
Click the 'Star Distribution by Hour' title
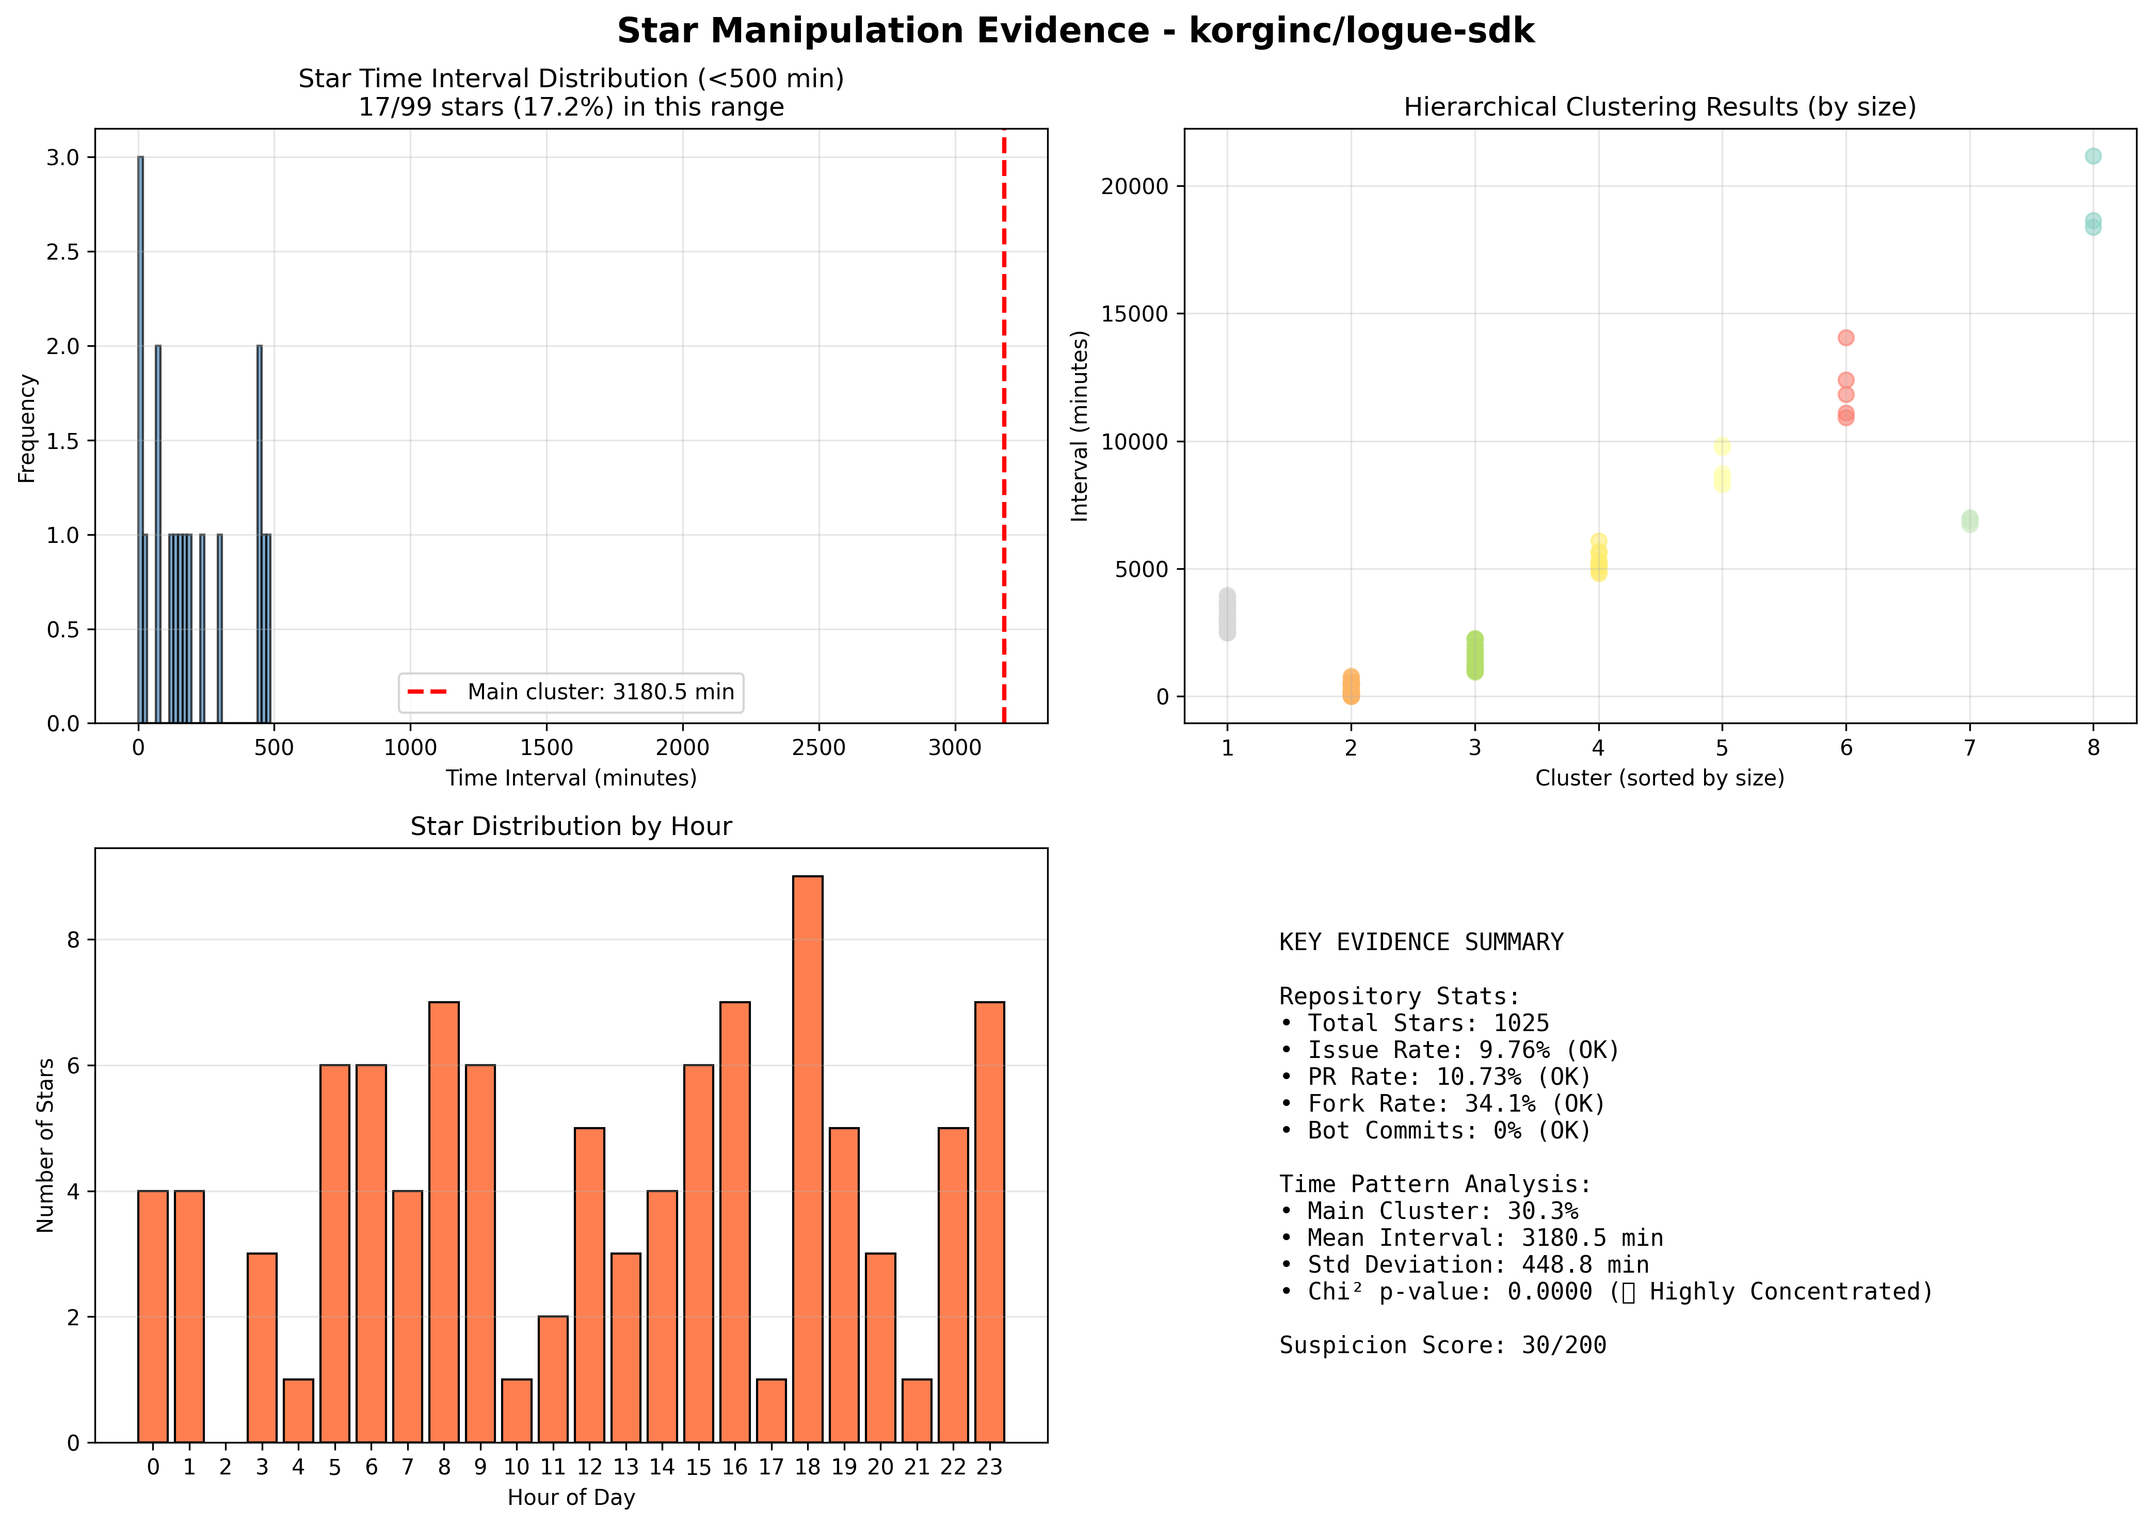[x=571, y=826]
